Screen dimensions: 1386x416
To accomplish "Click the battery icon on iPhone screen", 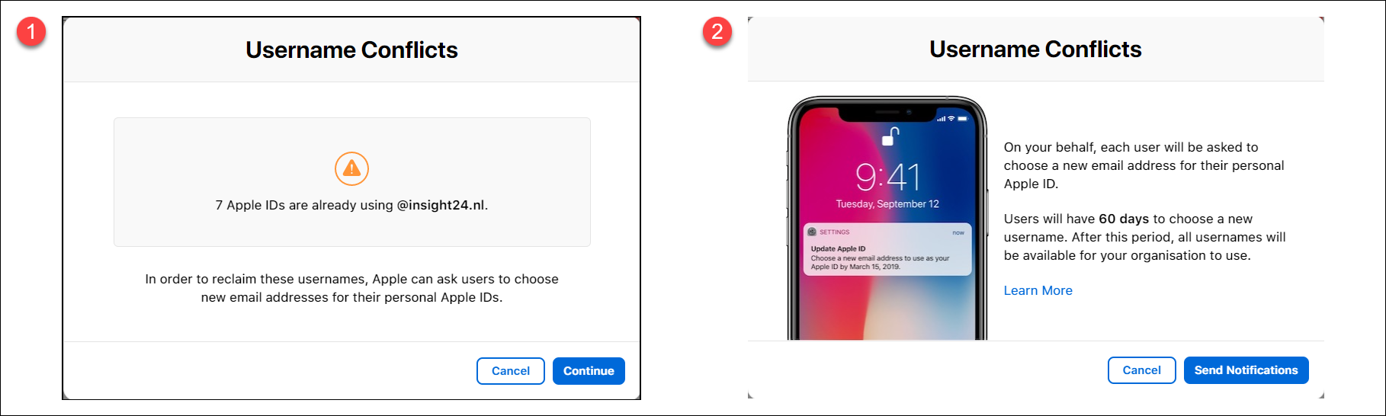I will tap(963, 119).
